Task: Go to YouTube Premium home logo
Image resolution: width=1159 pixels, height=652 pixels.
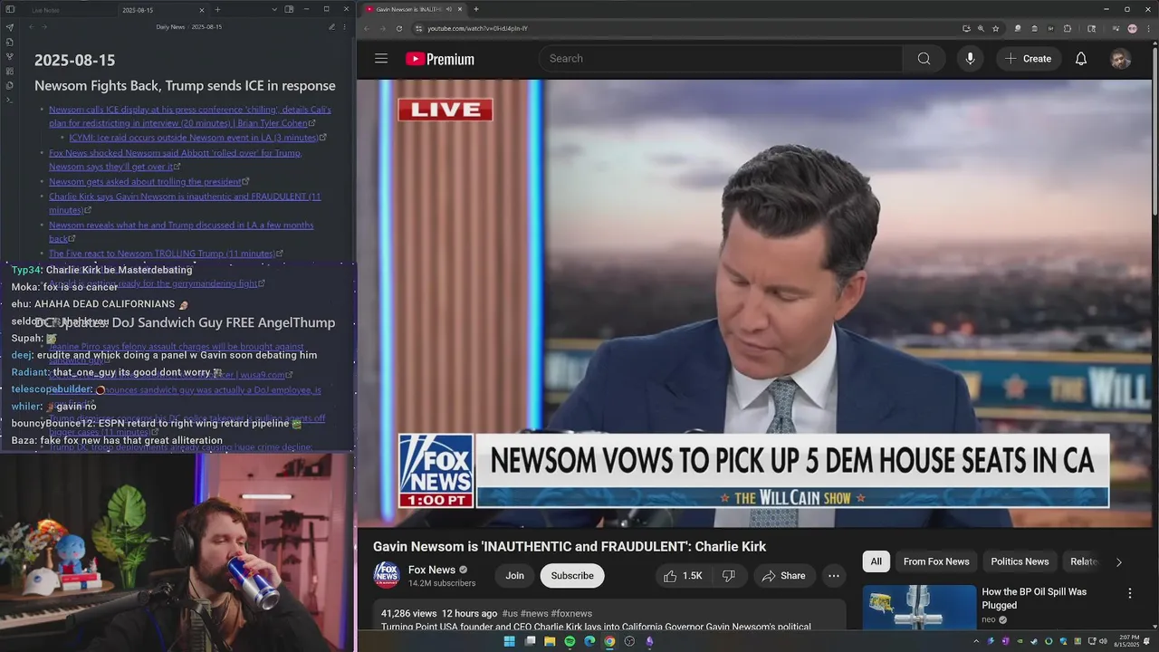Action: [x=440, y=59]
